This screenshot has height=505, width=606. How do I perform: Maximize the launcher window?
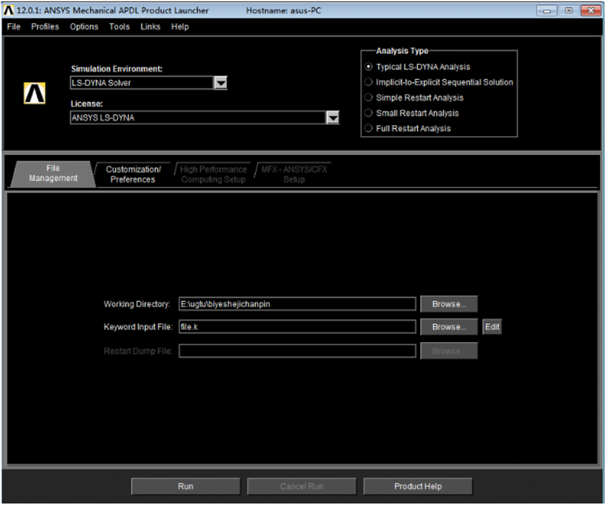(569, 10)
